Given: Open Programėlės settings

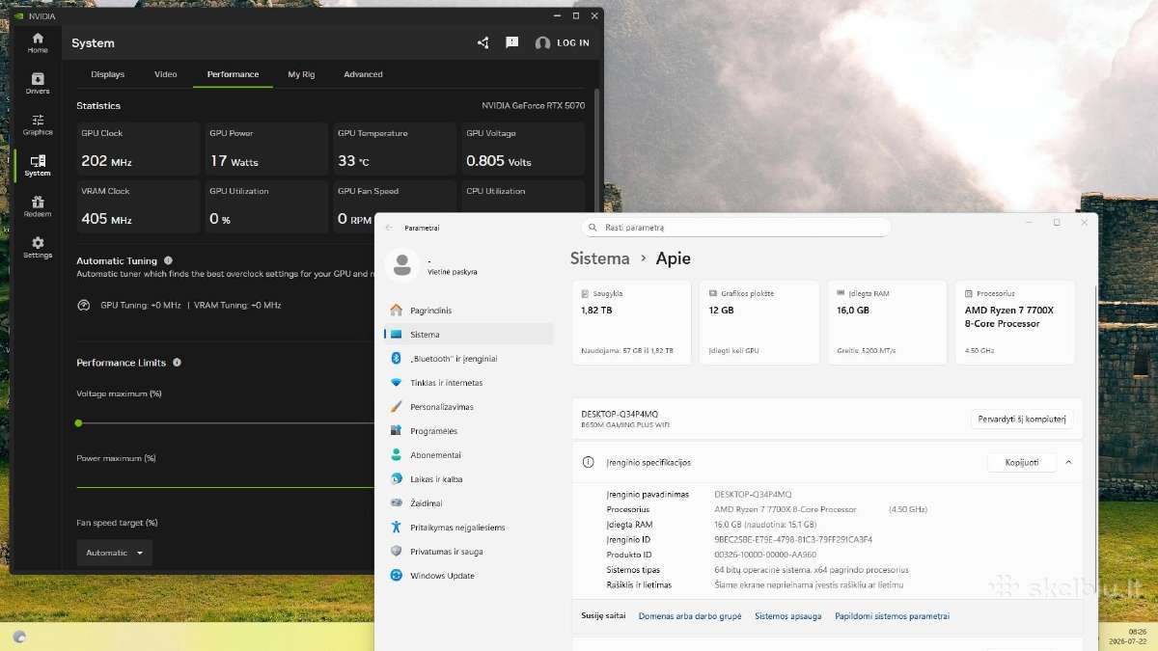Looking at the screenshot, I should pos(468,431).
